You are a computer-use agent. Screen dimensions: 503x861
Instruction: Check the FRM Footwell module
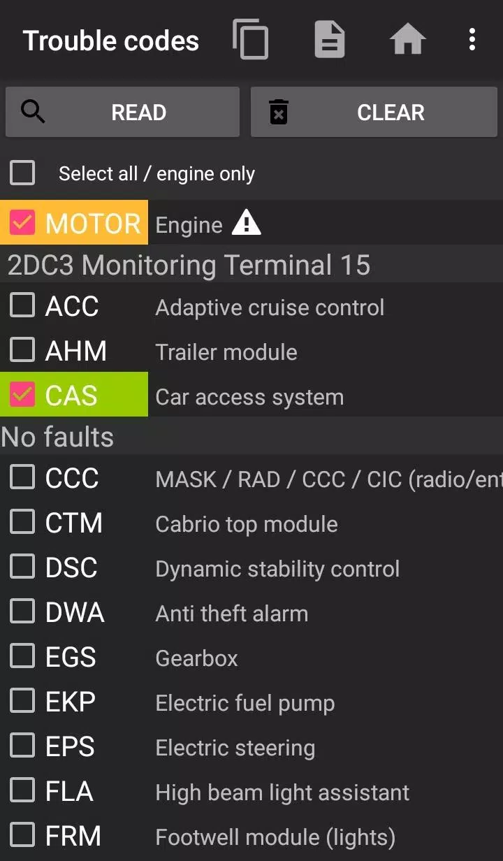click(22, 835)
